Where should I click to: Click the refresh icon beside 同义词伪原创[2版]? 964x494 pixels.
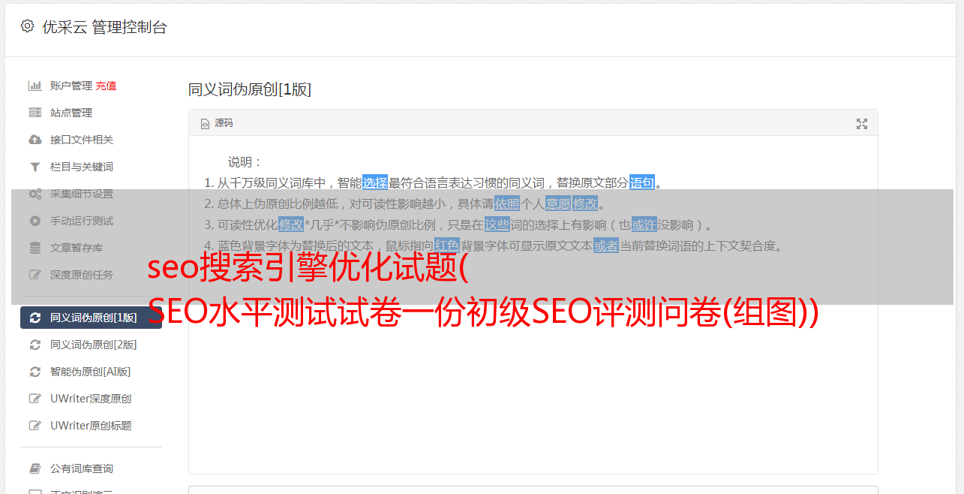35,345
